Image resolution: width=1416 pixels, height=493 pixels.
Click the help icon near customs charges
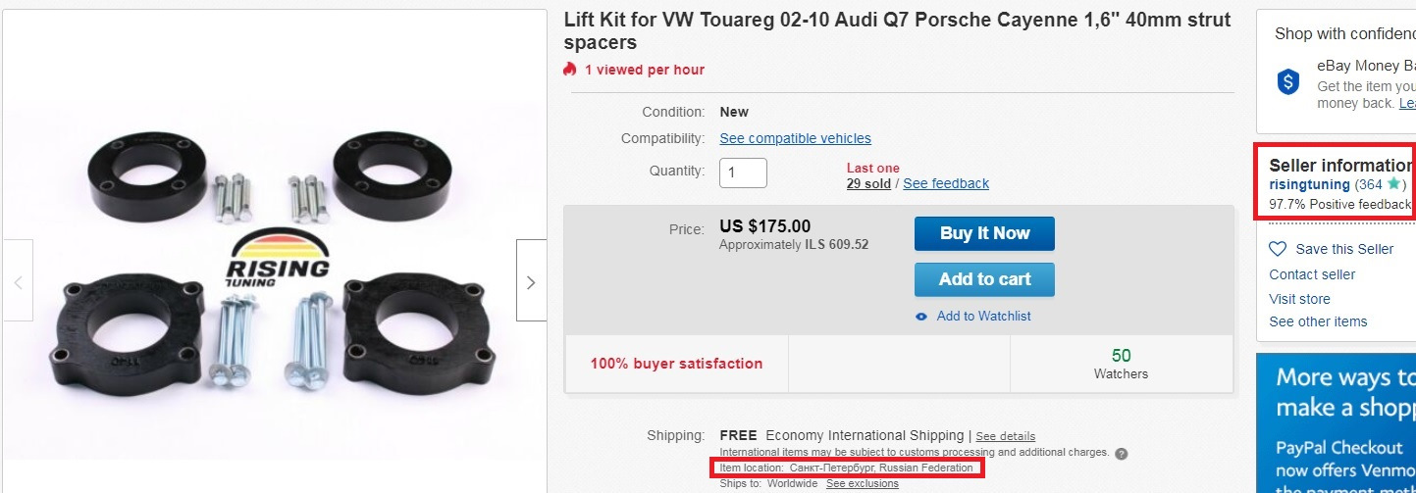point(1122,454)
